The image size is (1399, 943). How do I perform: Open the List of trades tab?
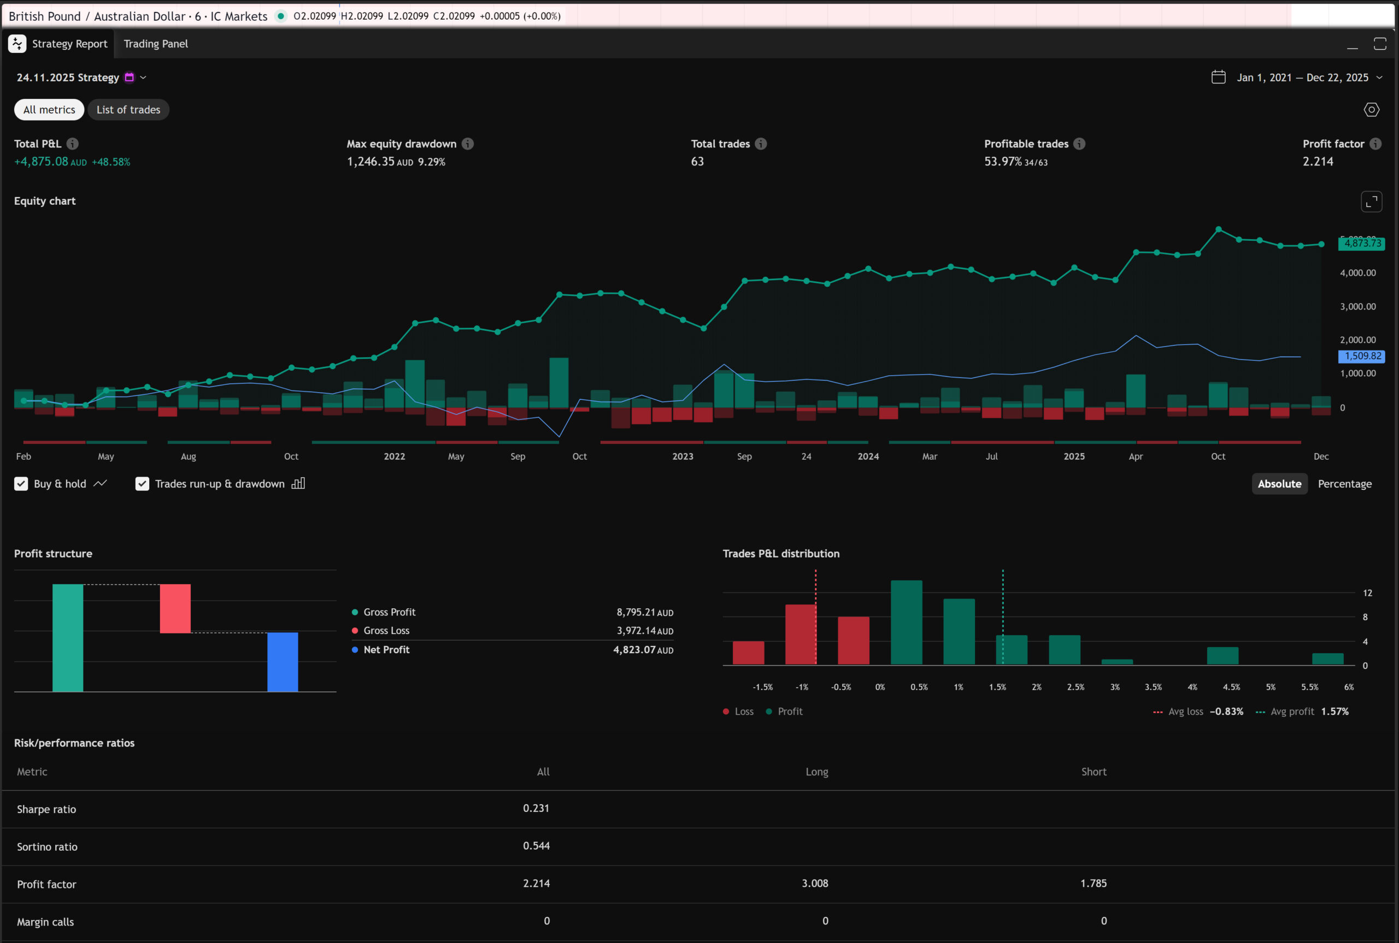(128, 110)
